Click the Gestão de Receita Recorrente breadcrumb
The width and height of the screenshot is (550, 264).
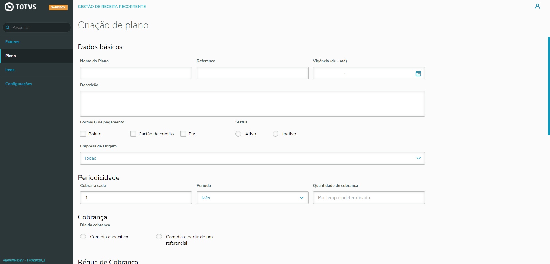(112, 7)
